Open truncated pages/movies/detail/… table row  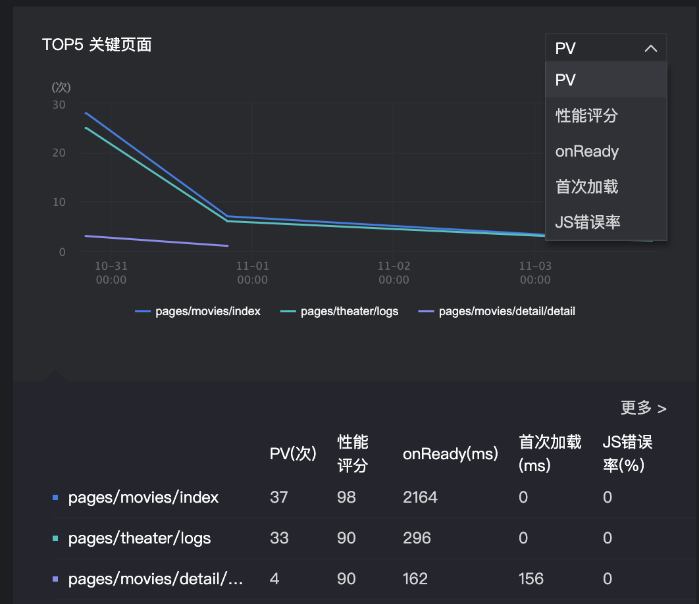[156, 579]
